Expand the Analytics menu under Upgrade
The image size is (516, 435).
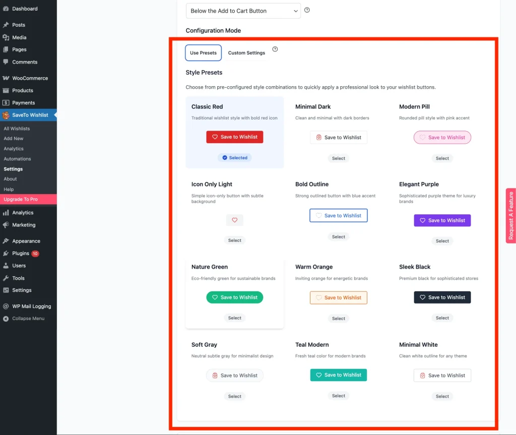pyautogui.click(x=23, y=213)
